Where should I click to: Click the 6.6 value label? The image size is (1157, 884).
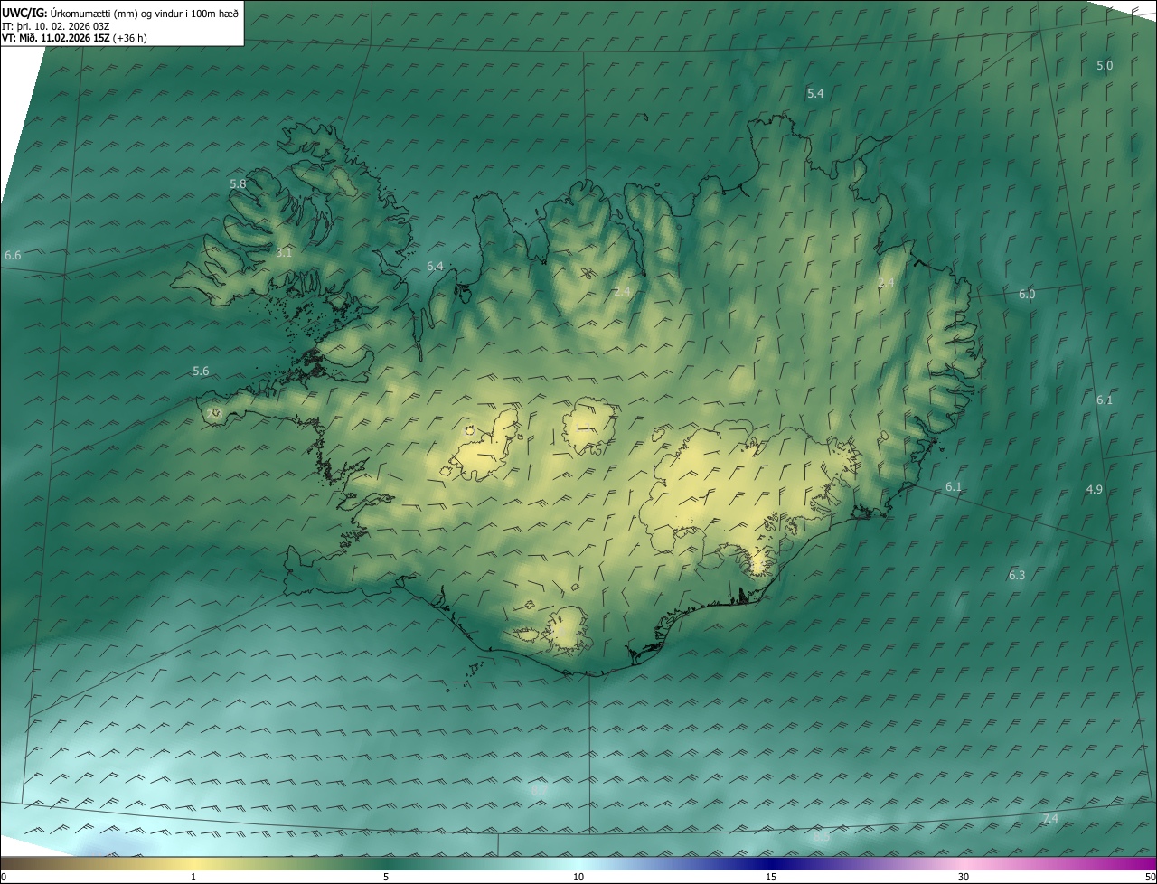13,256
